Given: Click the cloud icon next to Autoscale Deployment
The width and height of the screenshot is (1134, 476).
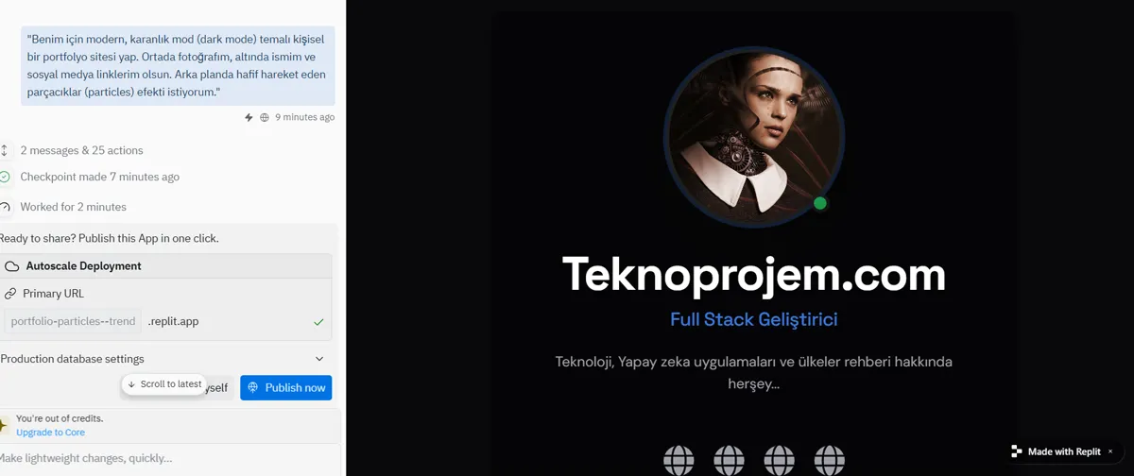Looking at the screenshot, I should 12,266.
